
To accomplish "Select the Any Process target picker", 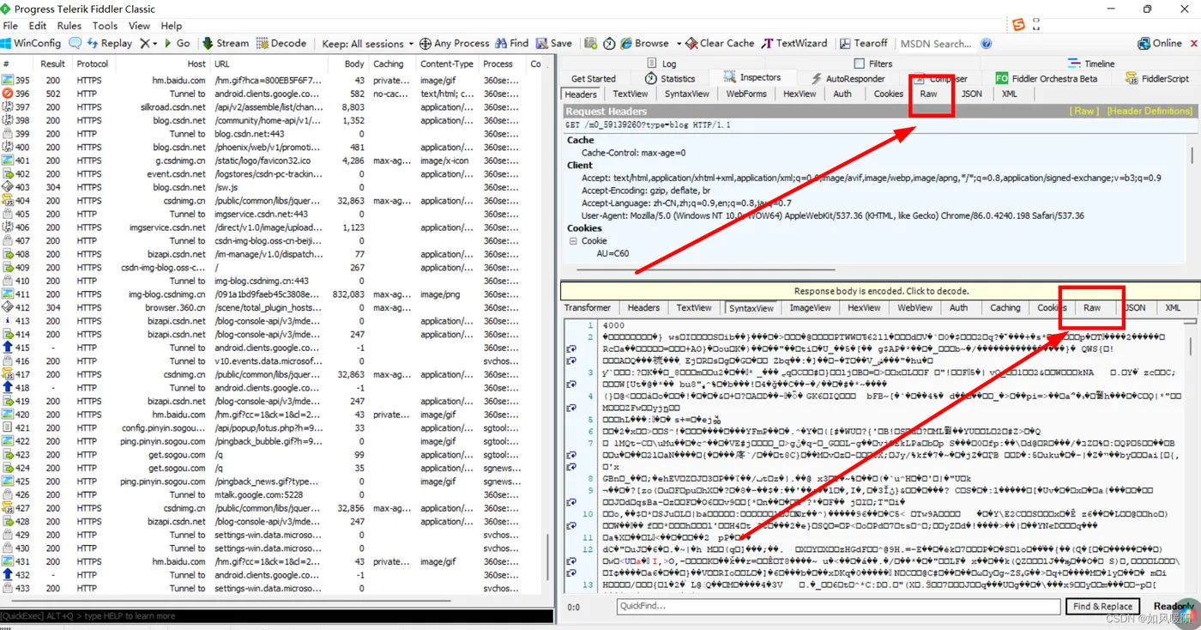I will tap(455, 43).
